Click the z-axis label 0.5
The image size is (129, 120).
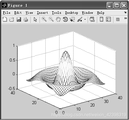pyautogui.click(x=12, y=60)
